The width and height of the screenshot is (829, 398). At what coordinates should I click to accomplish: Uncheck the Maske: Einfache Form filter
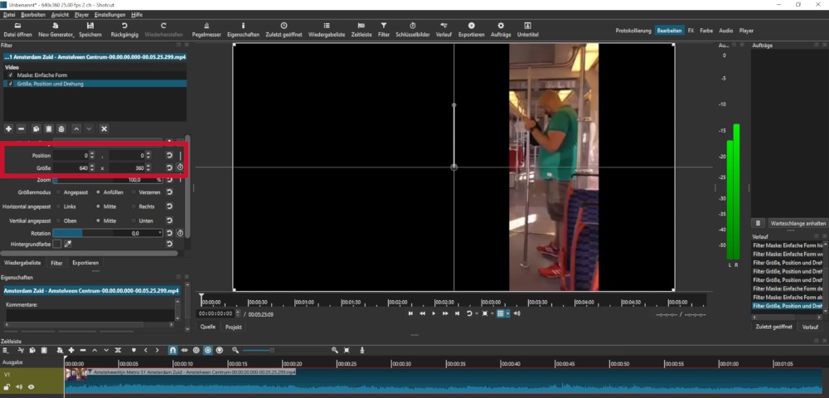click(10, 75)
